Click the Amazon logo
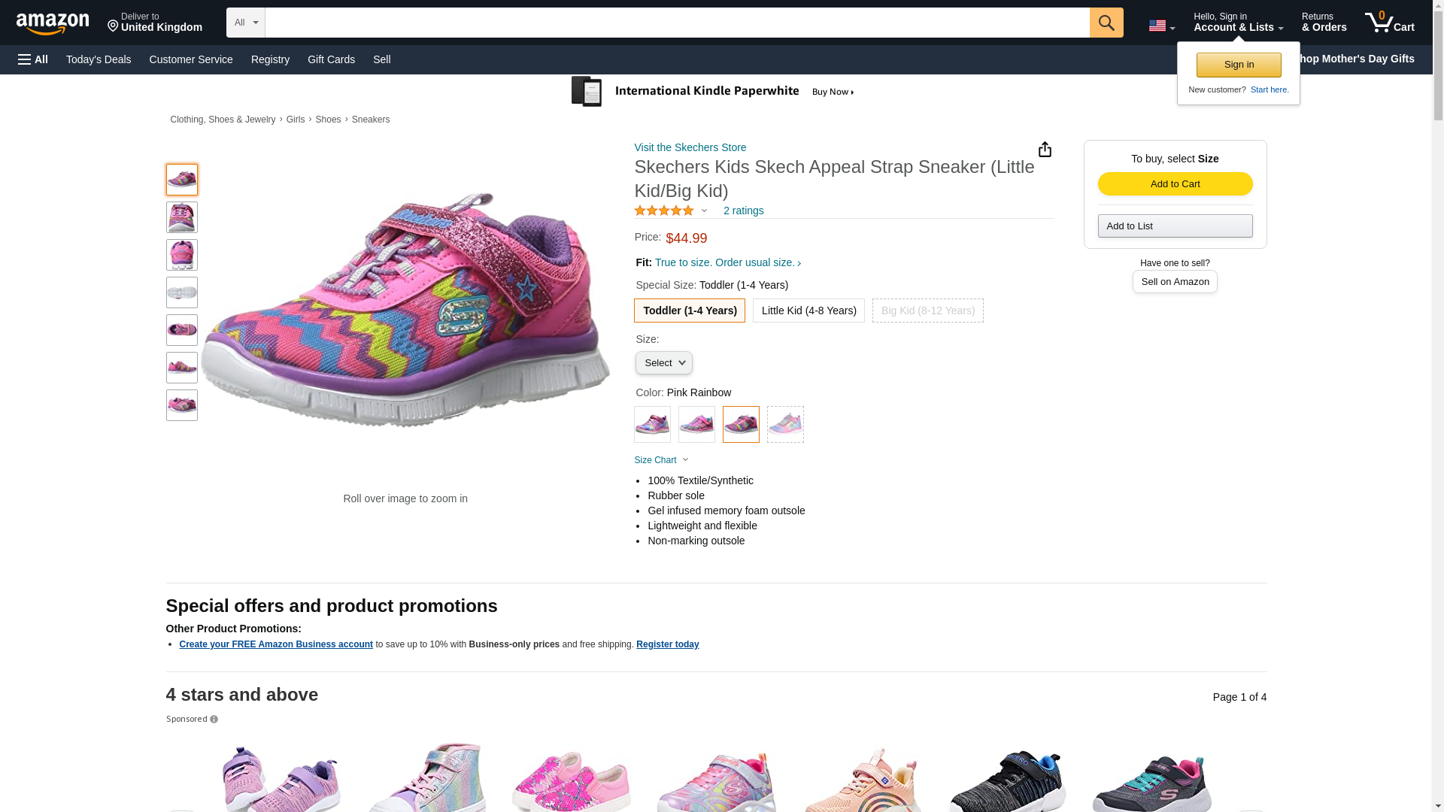This screenshot has width=1444, height=812. point(53,23)
